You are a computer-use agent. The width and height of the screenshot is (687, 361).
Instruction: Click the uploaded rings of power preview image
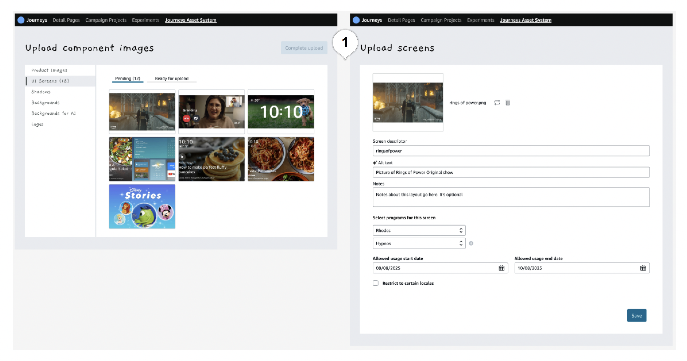tap(408, 102)
